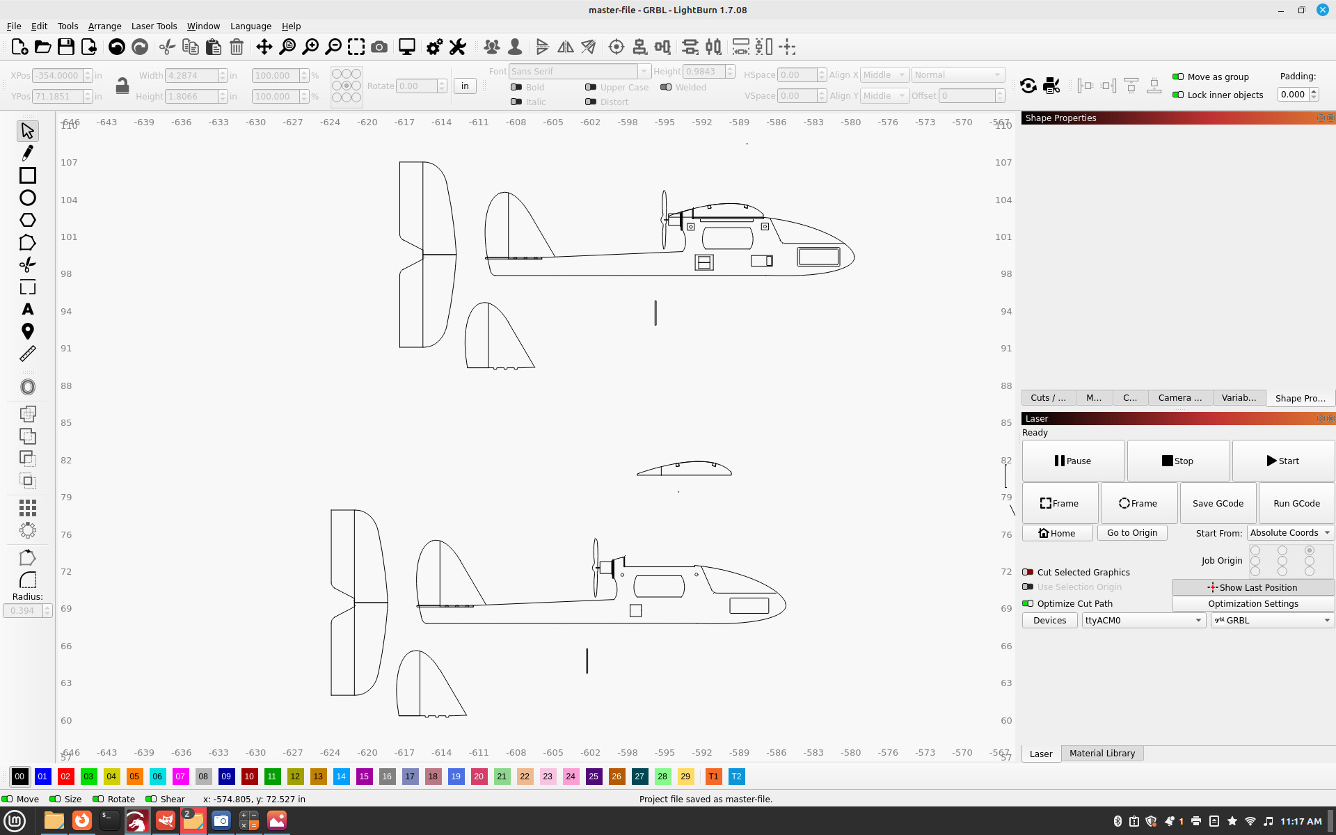Toggle Lock inner objects switch
Viewport: 1336px width, 835px height.
(1178, 95)
